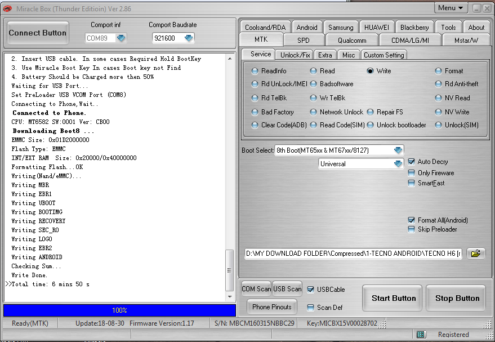The width and height of the screenshot is (495, 342).
Task: Switch to the Qualcomm tab
Action: (352, 40)
